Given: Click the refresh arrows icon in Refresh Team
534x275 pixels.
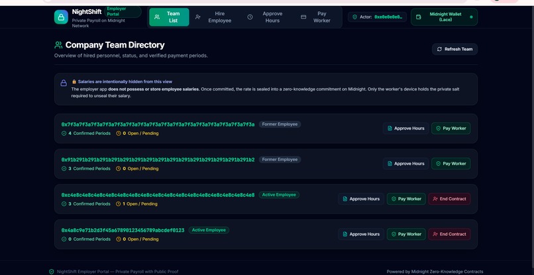Looking at the screenshot, I should 439,49.
